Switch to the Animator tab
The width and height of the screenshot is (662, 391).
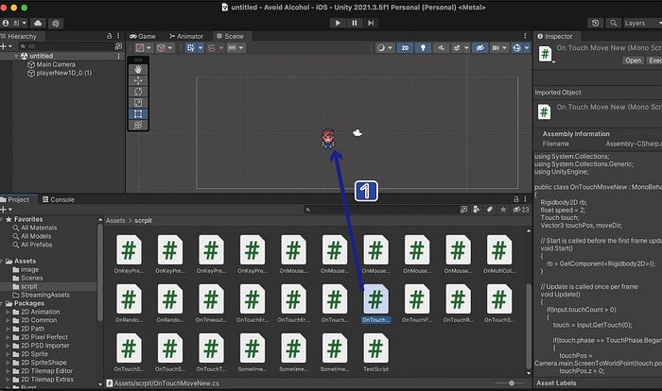tap(186, 36)
